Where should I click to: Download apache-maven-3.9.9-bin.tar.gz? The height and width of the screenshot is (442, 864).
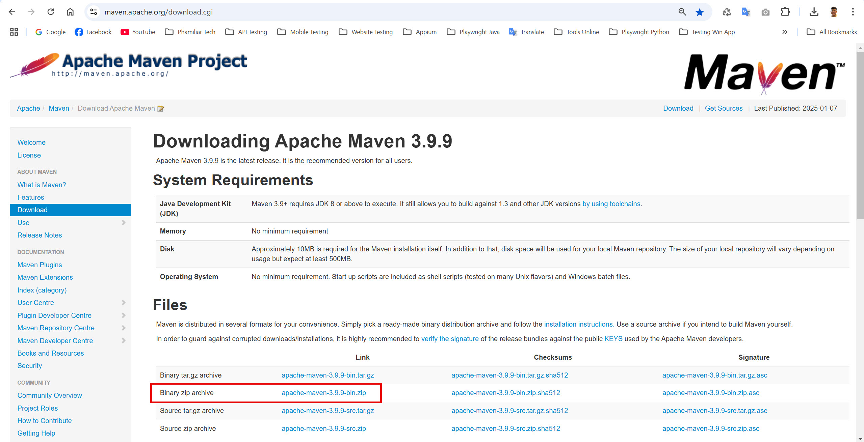point(328,375)
